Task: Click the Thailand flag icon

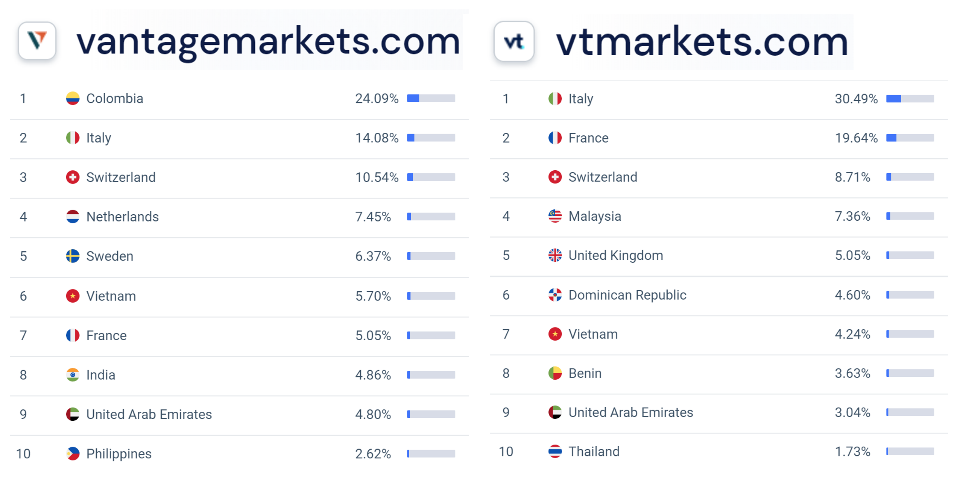Action: [555, 451]
